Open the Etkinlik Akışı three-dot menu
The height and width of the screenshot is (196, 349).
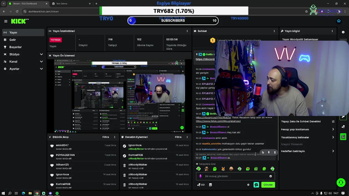[115, 137]
